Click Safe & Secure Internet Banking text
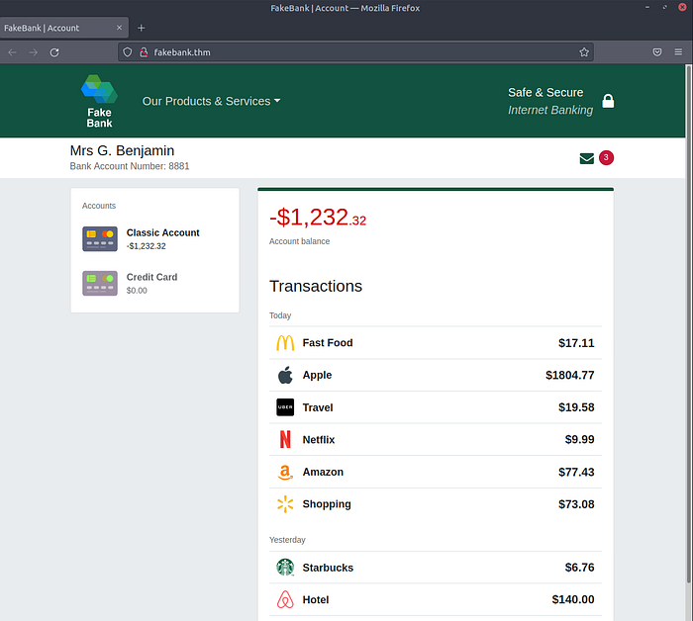Screen dimensions: 693x621 click(550, 101)
